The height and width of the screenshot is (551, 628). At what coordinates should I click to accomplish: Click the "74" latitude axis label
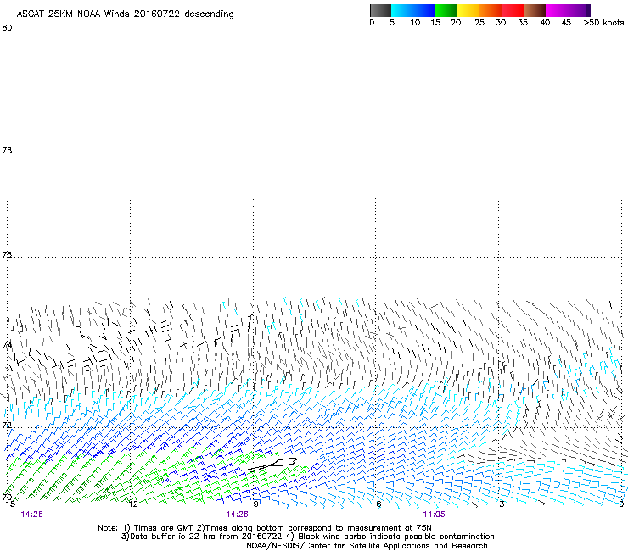pos(7,345)
